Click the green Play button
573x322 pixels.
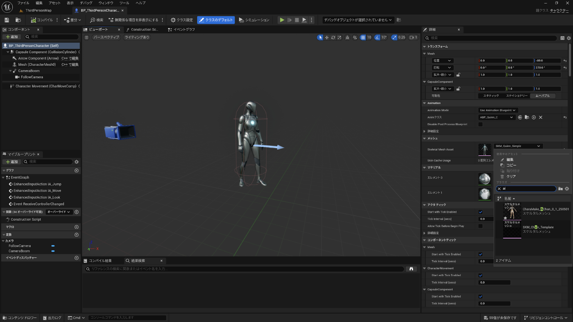point(282,20)
